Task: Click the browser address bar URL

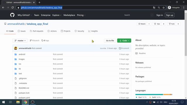Action: 41,8
